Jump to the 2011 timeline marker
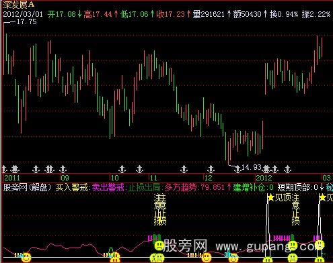 coord(12,178)
